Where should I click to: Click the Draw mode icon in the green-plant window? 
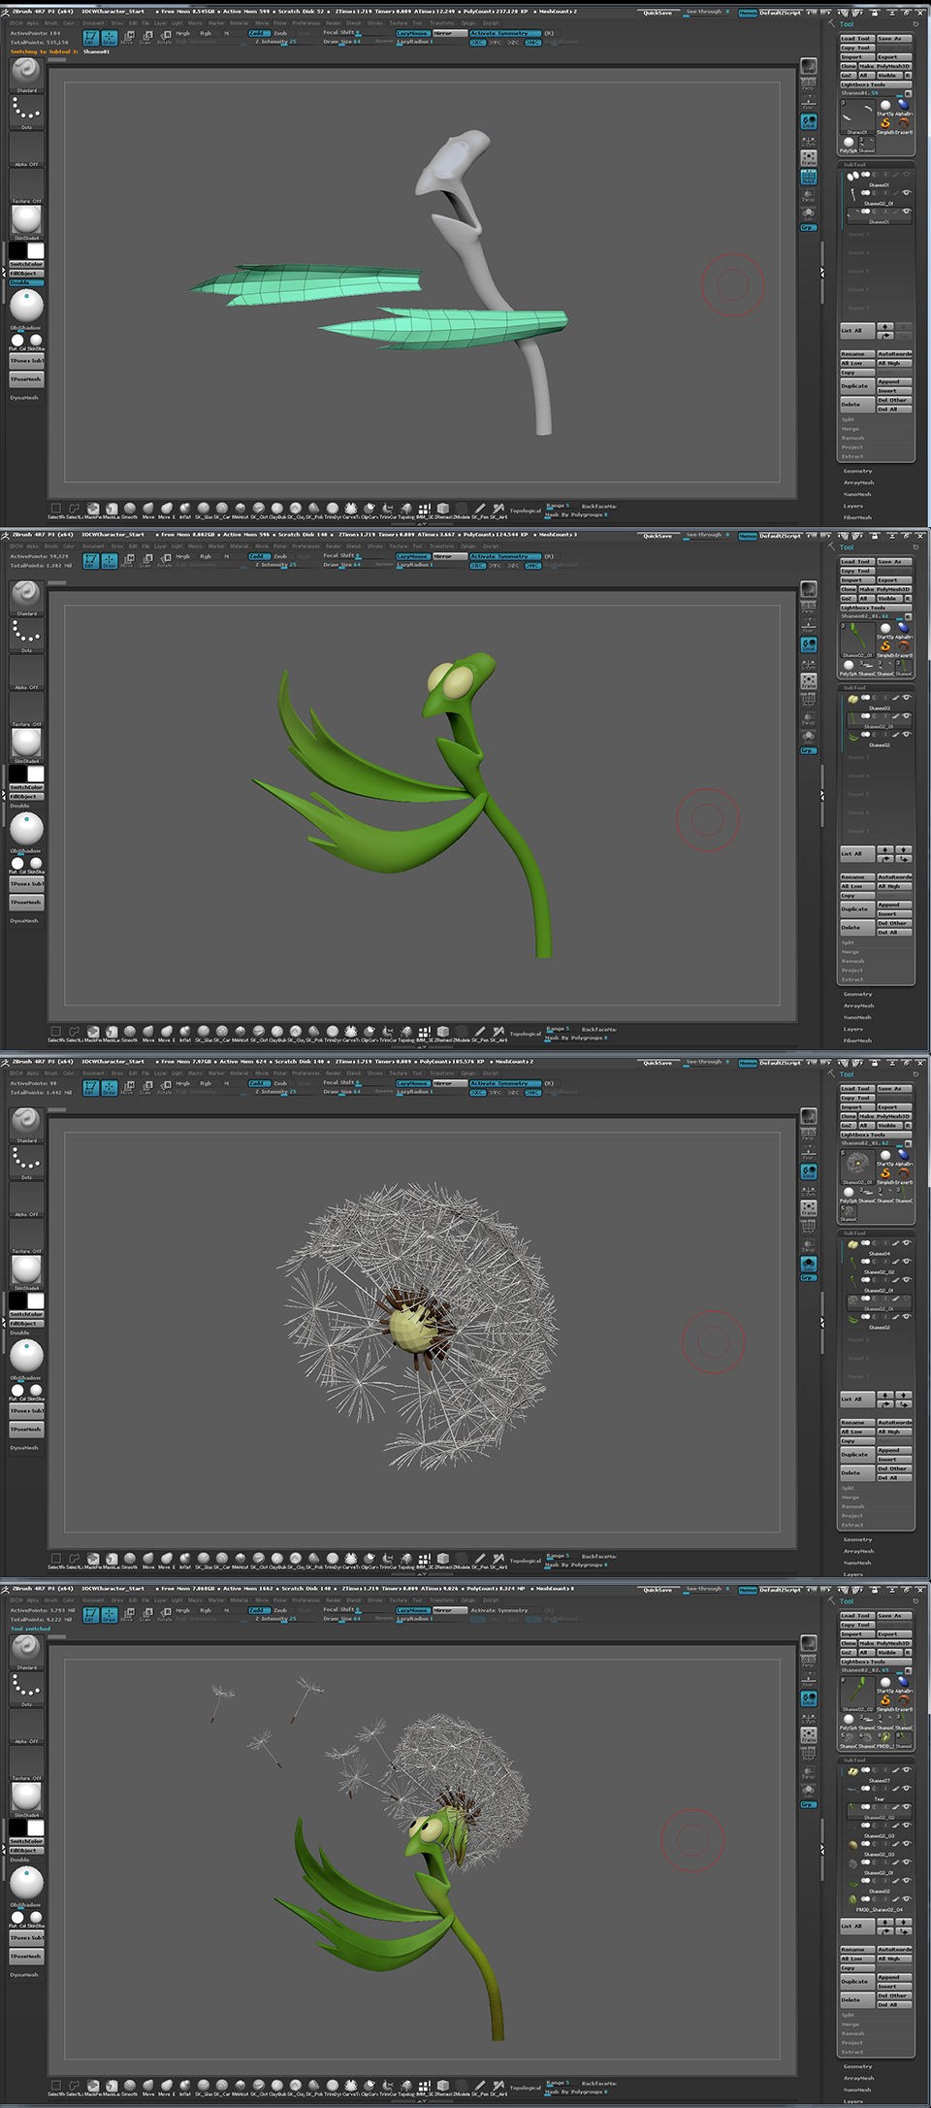[110, 561]
